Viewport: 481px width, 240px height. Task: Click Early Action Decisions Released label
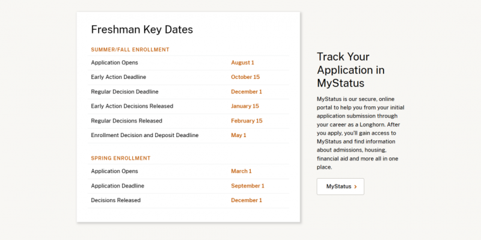[x=132, y=106]
